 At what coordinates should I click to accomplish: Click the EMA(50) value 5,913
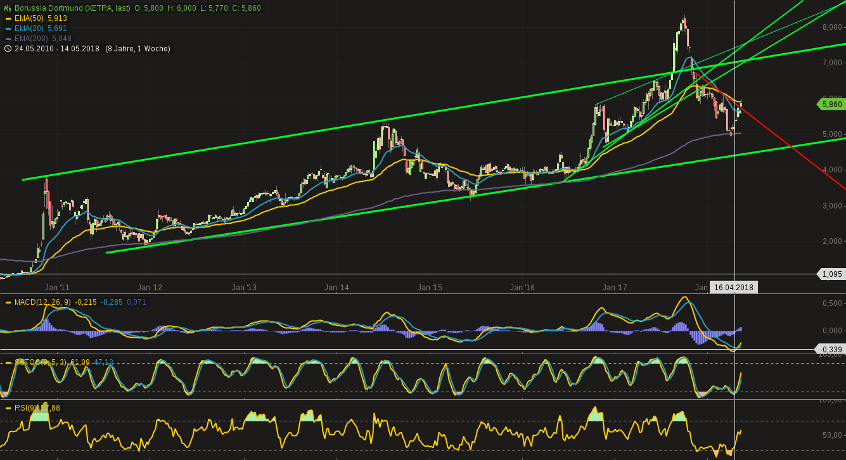57,18
